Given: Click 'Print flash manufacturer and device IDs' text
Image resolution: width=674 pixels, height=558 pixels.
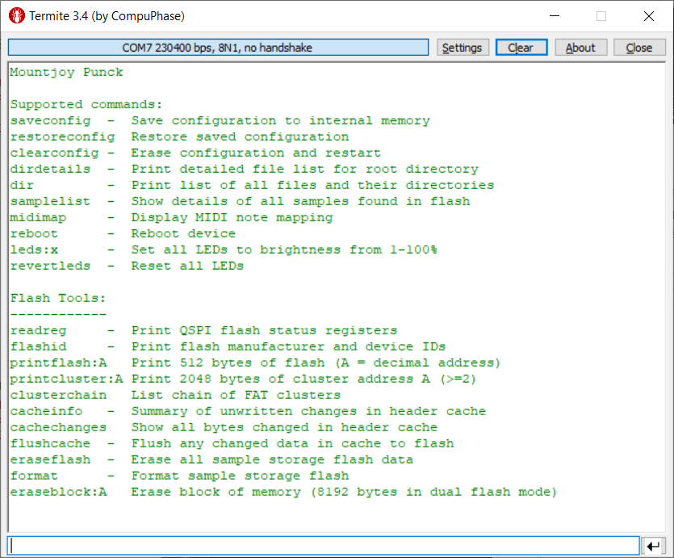Looking at the screenshot, I should pos(288,346).
